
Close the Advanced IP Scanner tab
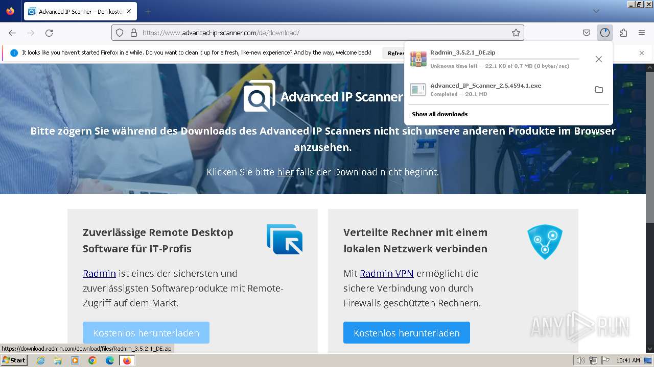(129, 11)
